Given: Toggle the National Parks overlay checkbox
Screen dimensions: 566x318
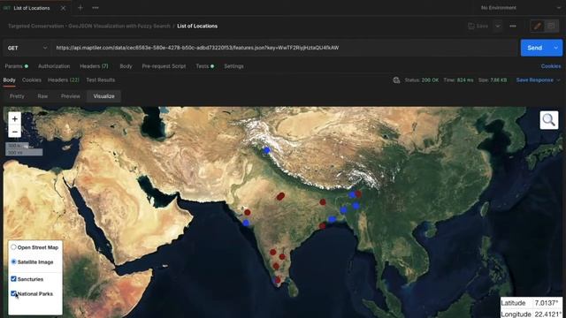Looking at the screenshot, I should click(x=13, y=293).
